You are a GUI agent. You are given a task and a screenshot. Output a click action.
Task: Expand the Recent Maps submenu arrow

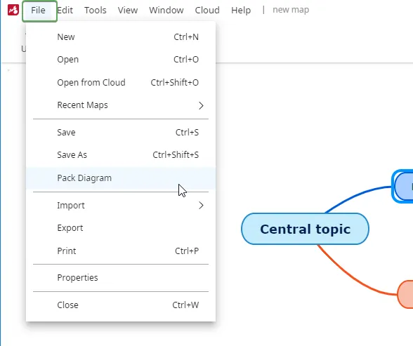[x=201, y=105]
